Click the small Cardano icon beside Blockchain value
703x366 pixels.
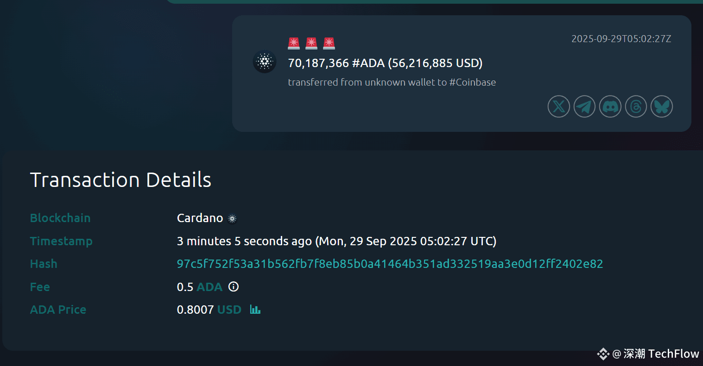click(232, 218)
